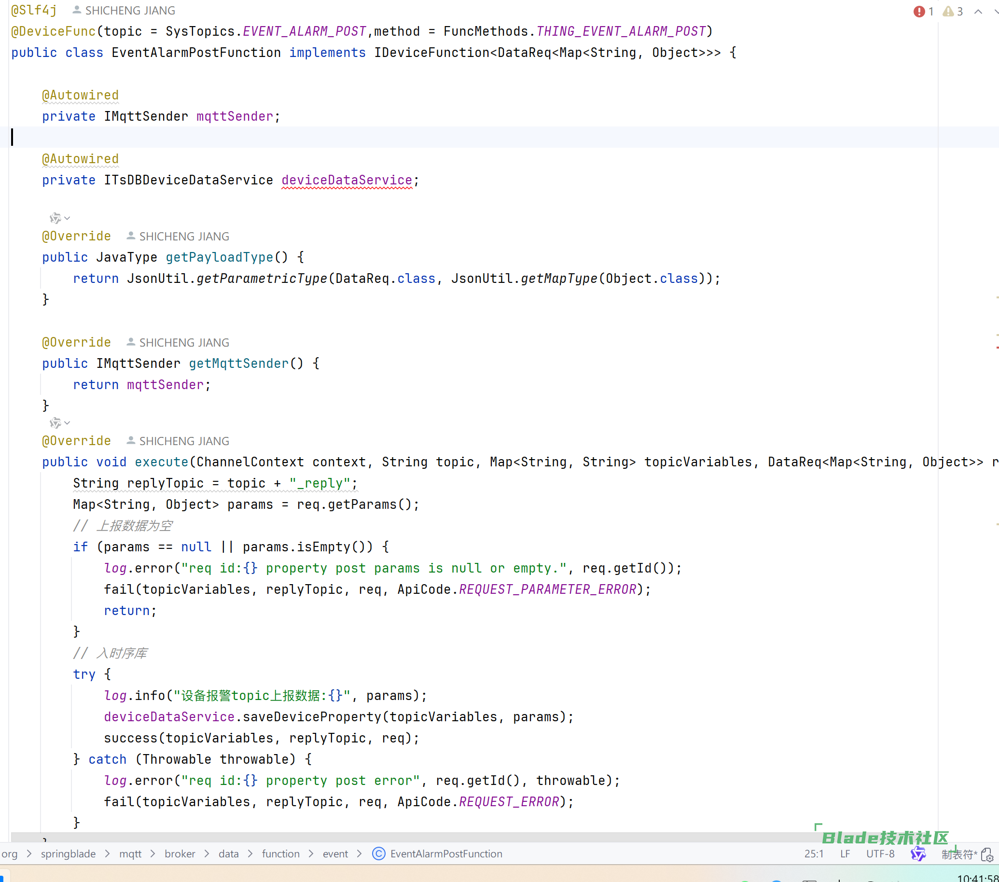Select the function breadcrumb
The image size is (999, 882).
[x=280, y=854]
